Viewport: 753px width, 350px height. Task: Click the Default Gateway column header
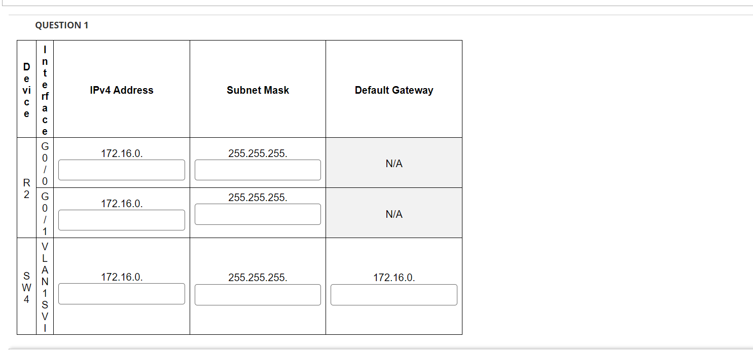point(393,90)
